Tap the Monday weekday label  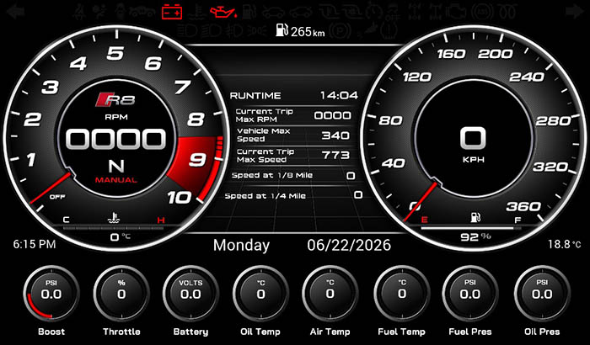(241, 246)
